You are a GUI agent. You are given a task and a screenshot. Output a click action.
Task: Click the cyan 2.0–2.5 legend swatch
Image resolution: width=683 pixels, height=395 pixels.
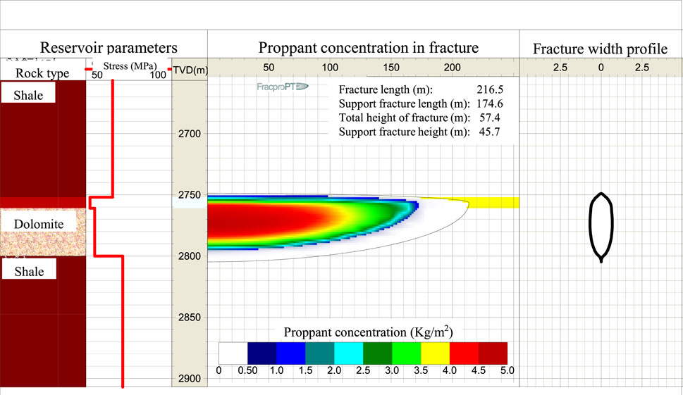coord(348,353)
